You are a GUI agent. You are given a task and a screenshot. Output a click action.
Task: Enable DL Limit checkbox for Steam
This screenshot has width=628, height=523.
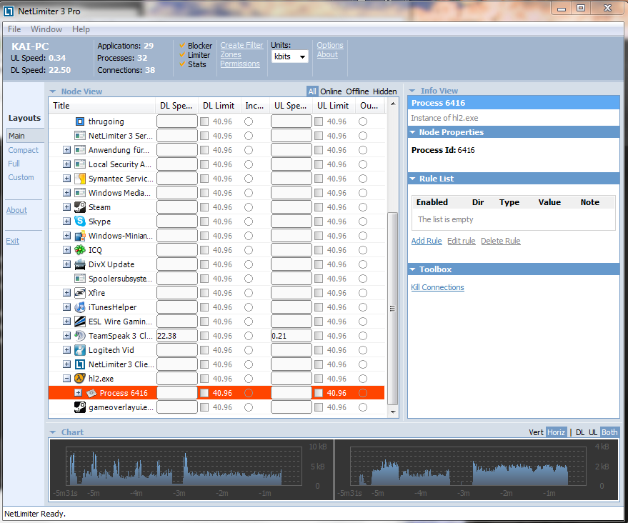204,207
